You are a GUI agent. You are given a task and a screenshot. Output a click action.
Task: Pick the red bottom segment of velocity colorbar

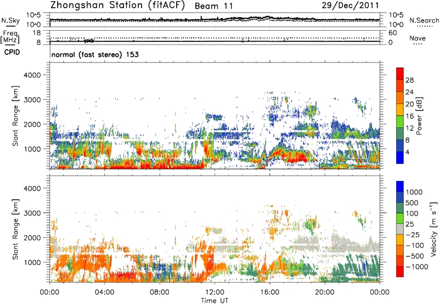[400, 272]
